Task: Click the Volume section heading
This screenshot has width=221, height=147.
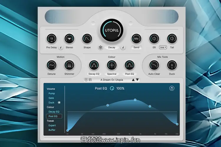Action: pyautogui.click(x=51, y=89)
